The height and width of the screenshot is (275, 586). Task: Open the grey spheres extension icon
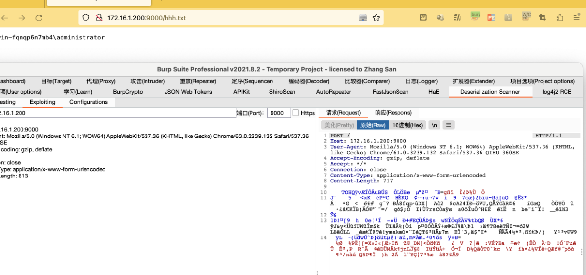click(440, 18)
